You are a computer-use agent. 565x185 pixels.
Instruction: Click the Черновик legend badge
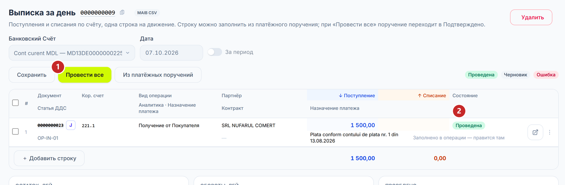[515, 75]
